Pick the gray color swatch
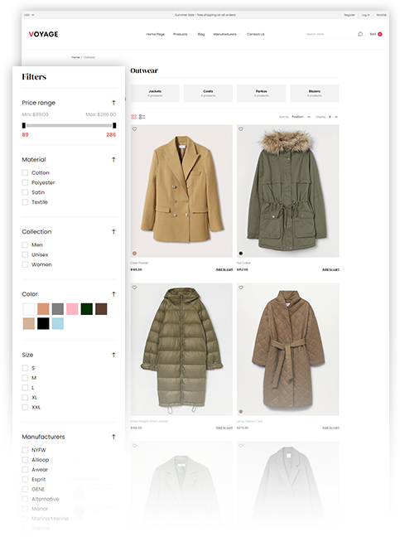This screenshot has width=400, height=537. [58, 309]
